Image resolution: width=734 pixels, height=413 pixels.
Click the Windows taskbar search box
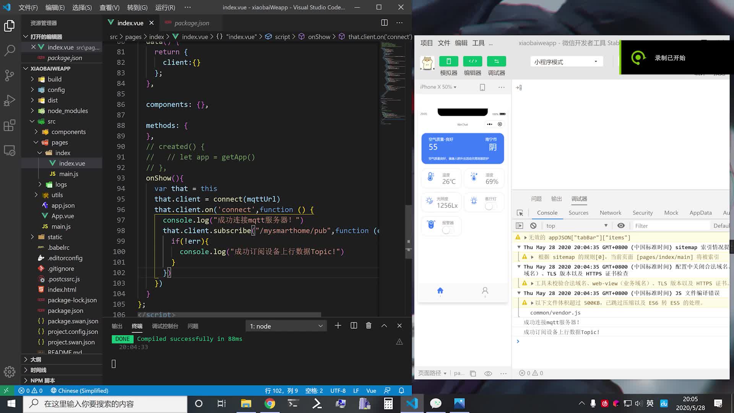pyautogui.click(x=105, y=404)
